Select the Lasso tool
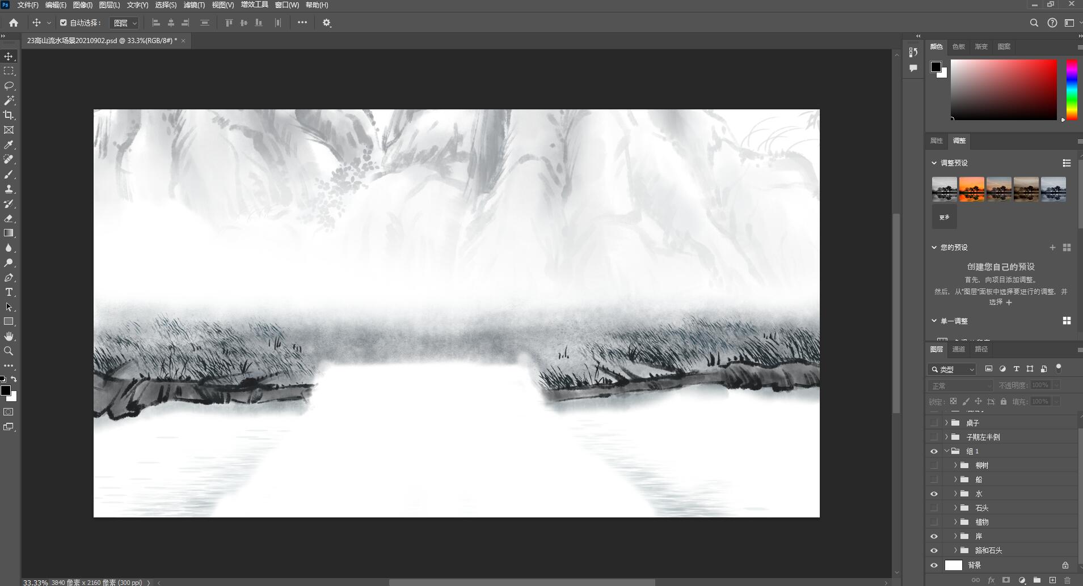 pyautogui.click(x=9, y=86)
